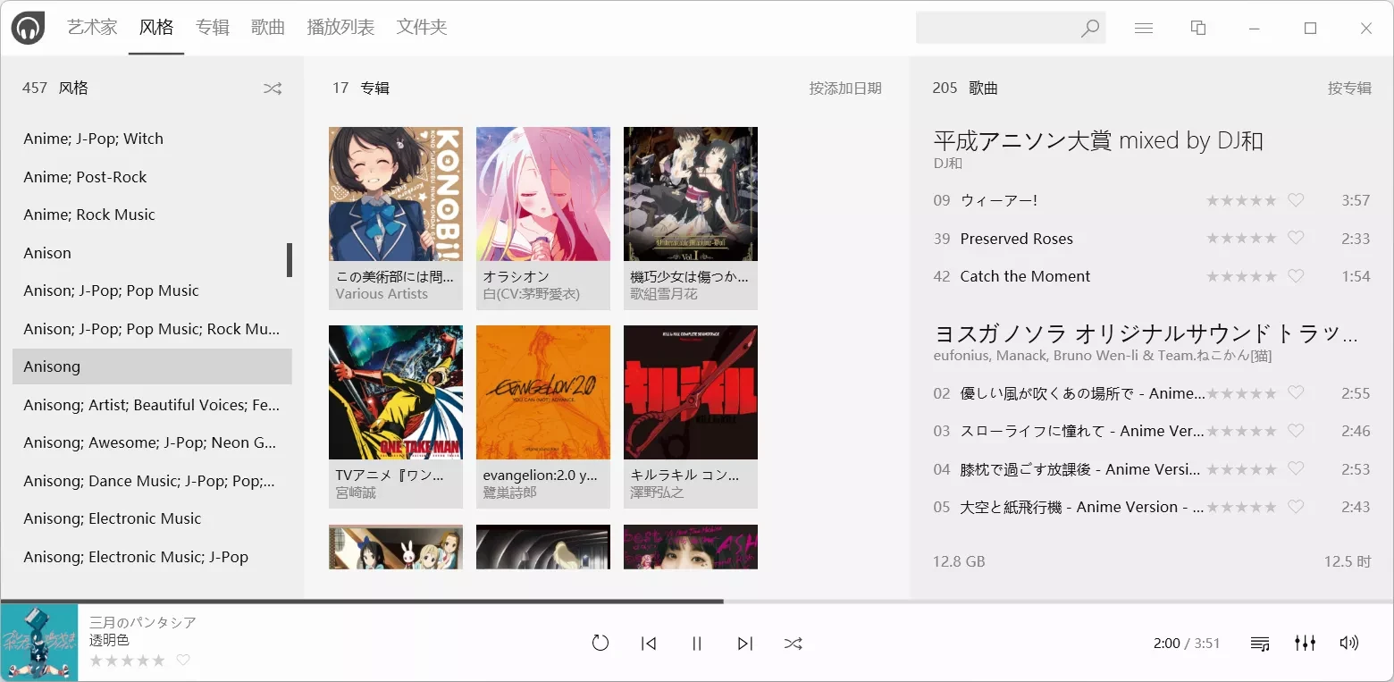Select genre Anison; J-Pop; Pop Music
This screenshot has width=1394, height=682.
152,290
